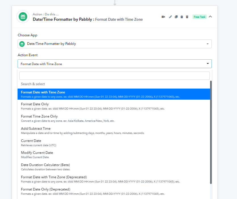Image resolution: width=237 pixels, height=199 pixels.
Task: Click the 'Action Event' field label
Action: pos(28,55)
